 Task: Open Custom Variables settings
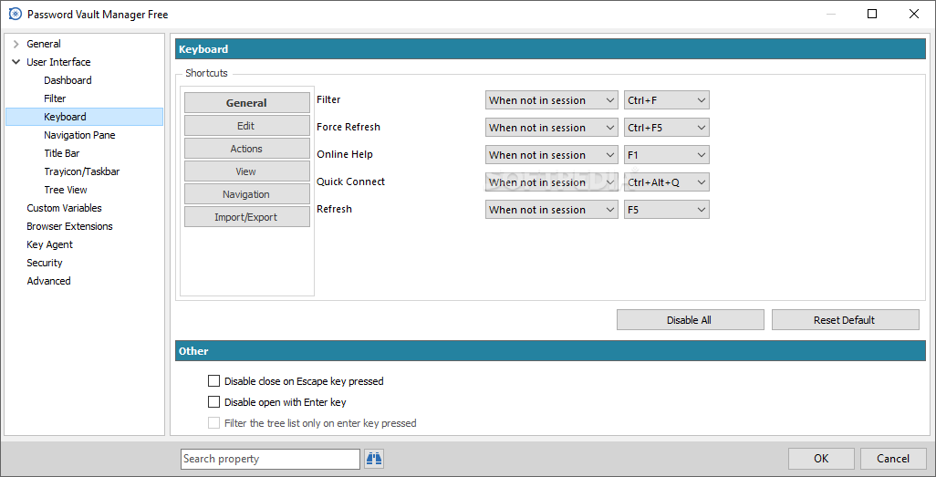64,208
